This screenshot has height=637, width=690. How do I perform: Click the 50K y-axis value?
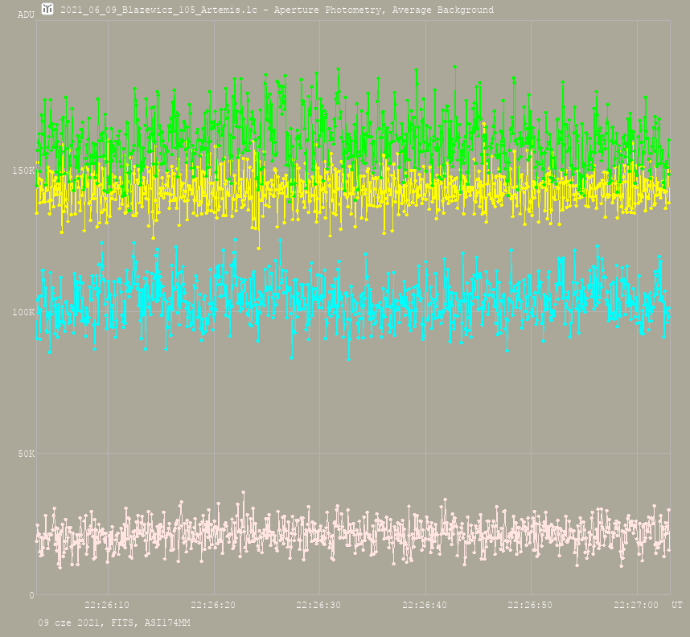[x=26, y=454]
